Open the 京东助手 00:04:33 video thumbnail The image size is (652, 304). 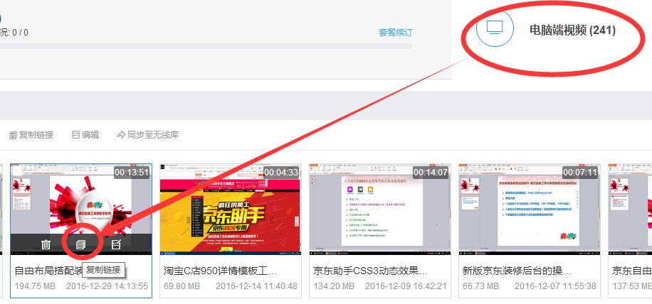(x=231, y=209)
